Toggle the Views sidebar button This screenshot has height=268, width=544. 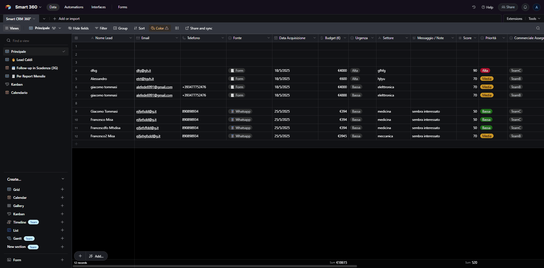click(x=12, y=28)
